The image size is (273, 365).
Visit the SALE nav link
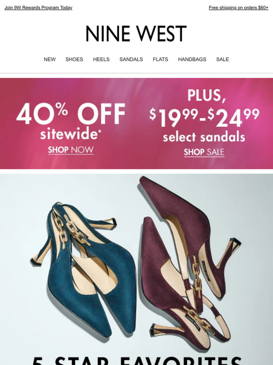222,59
